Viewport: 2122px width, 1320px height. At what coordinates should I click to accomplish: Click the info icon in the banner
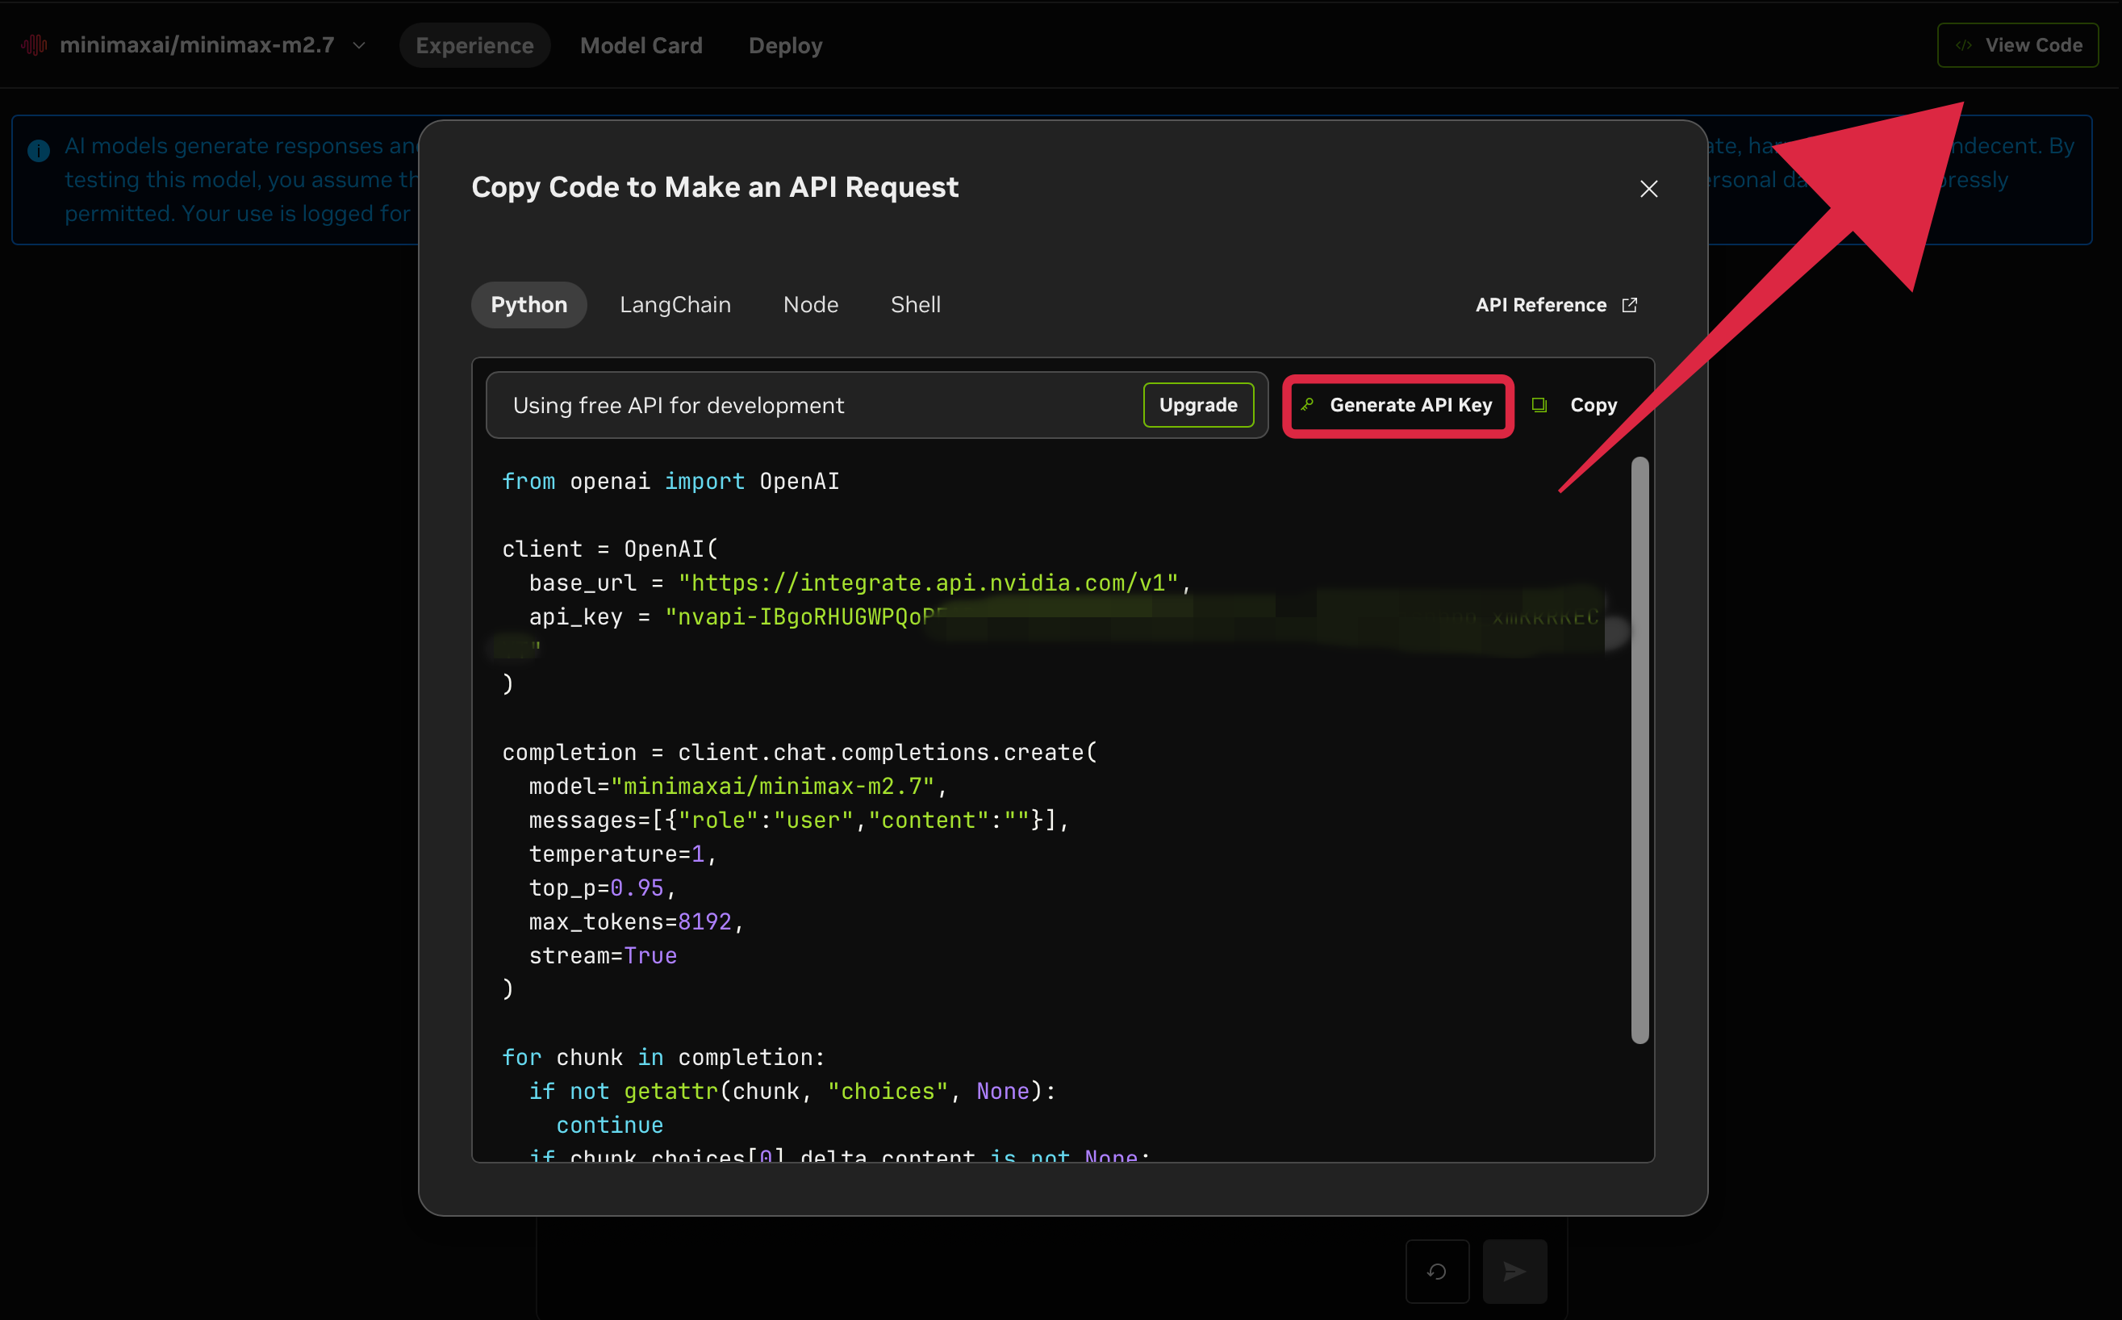pos(39,150)
